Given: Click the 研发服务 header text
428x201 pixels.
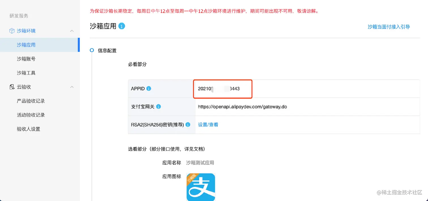Looking at the screenshot, I should coord(19,16).
